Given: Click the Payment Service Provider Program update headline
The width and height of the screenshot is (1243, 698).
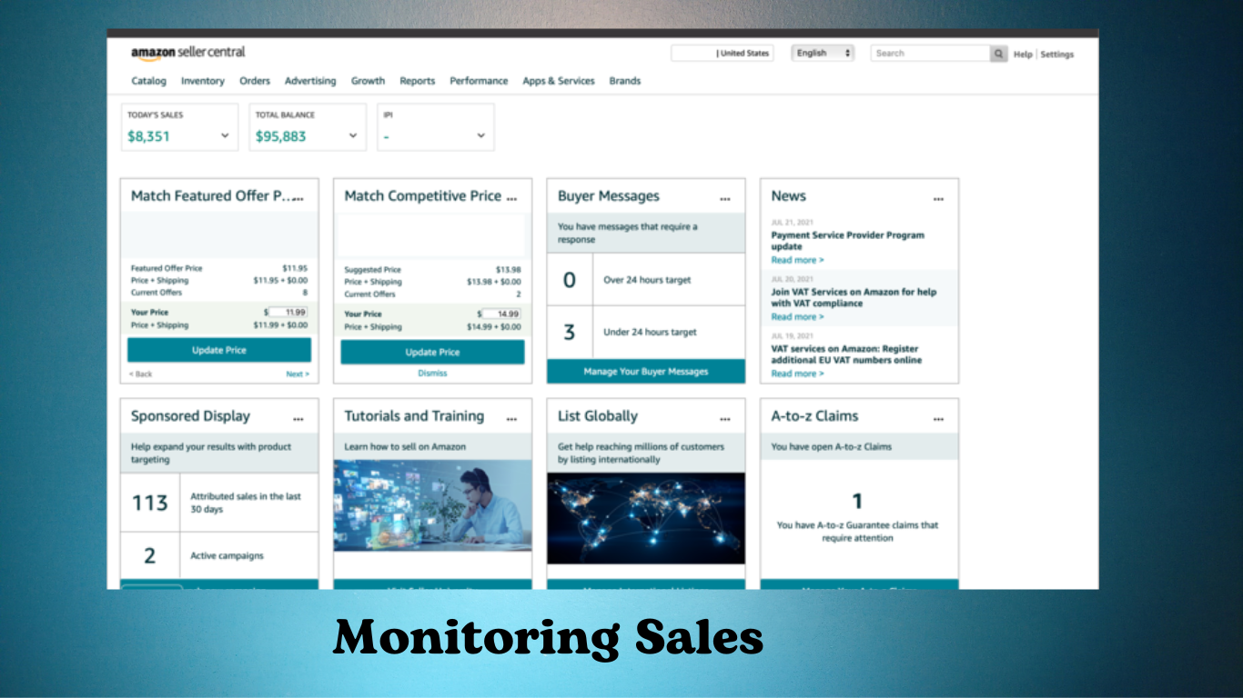Looking at the screenshot, I should (x=847, y=240).
